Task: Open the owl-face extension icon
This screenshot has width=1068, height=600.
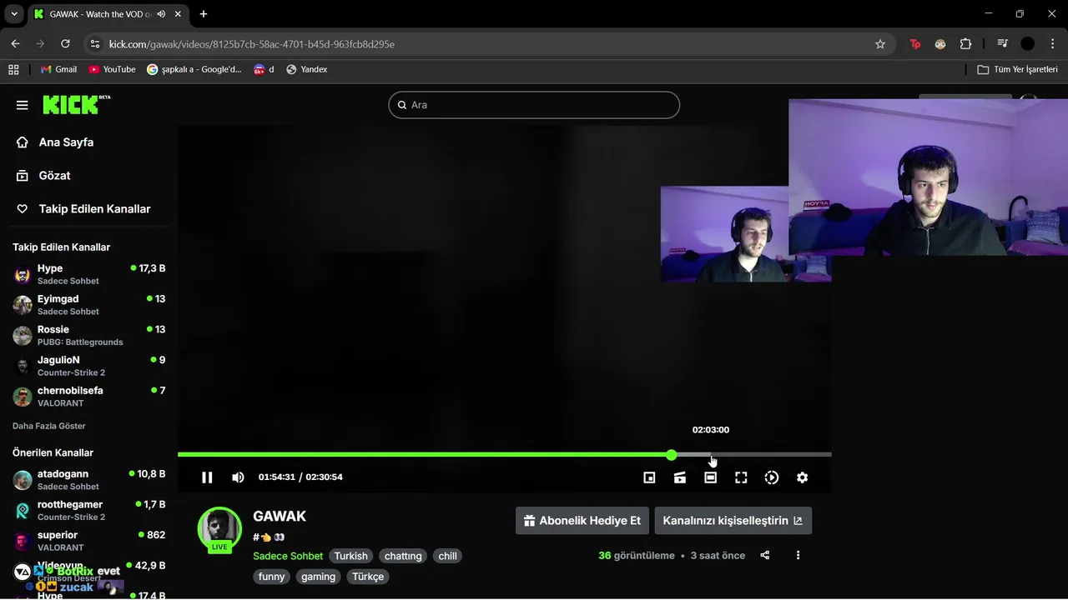Action: 940,44
